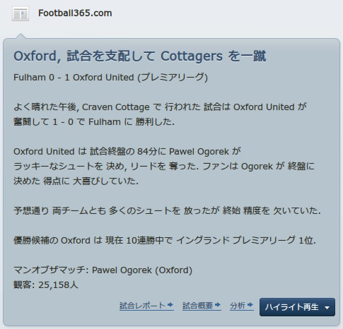Click the sentence starting 予想通り 両チームとも
This screenshot has height=329, width=343.
(x=167, y=210)
